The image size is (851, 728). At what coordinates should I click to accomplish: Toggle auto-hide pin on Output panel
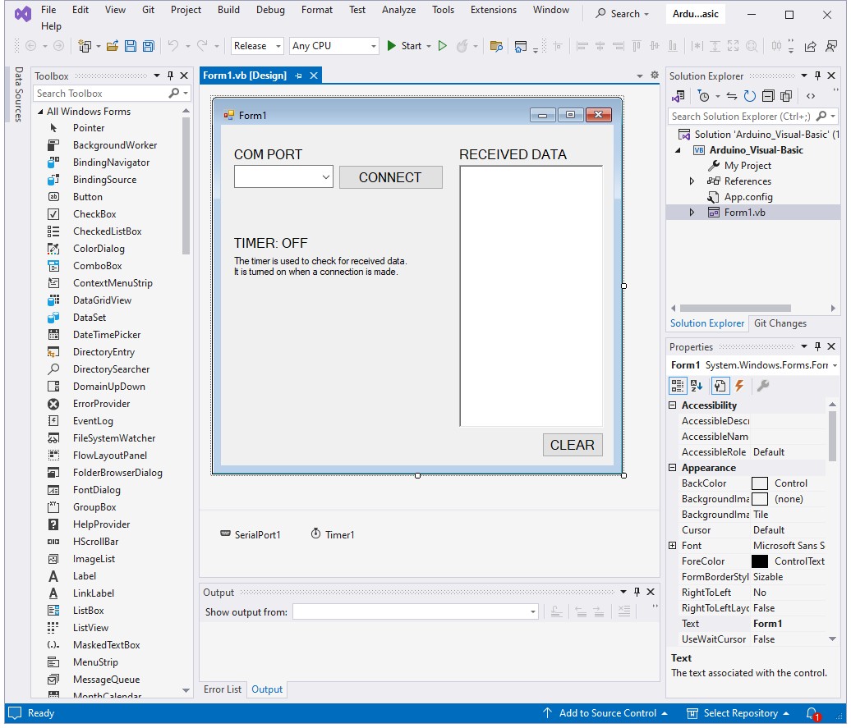[x=637, y=592]
